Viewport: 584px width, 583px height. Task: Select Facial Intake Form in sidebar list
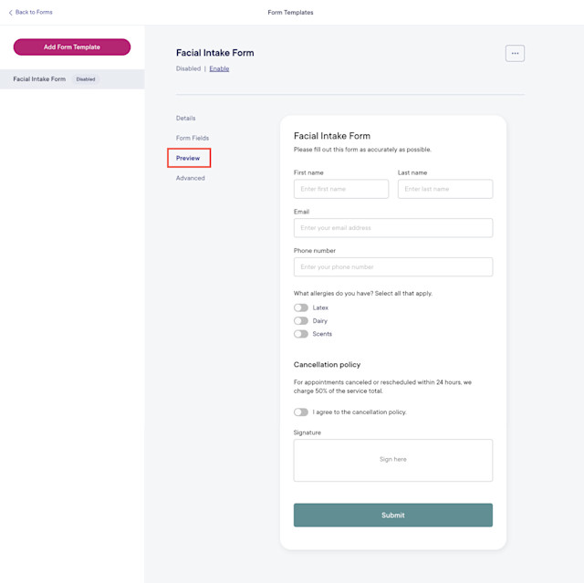(72, 79)
